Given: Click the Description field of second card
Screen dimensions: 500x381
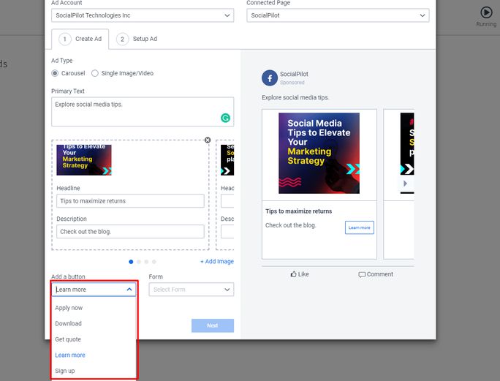Looking at the screenshot, I should pos(227,232).
